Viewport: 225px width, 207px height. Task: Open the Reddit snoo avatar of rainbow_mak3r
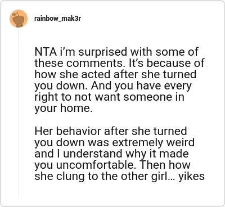pyautogui.click(x=19, y=19)
